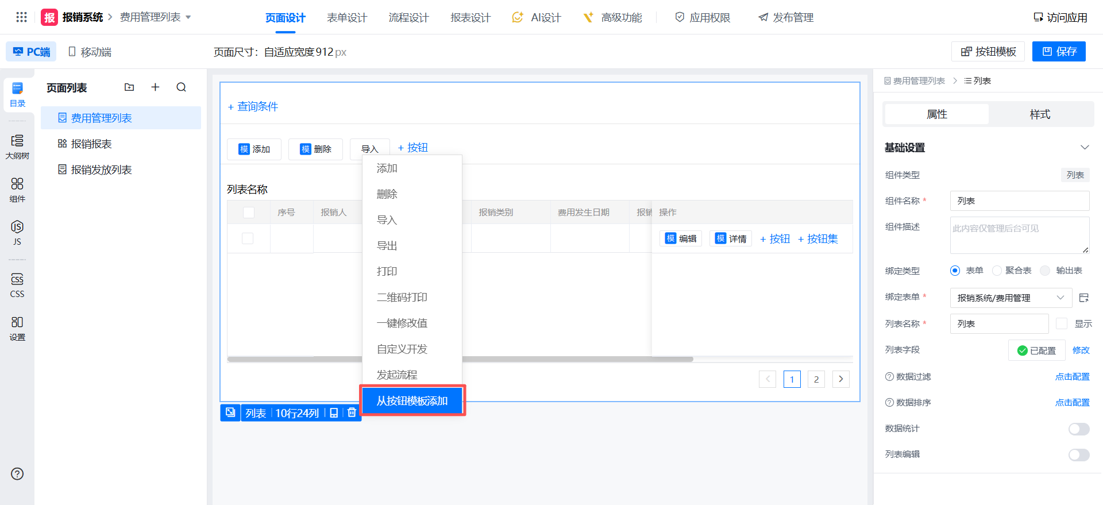The height and width of the screenshot is (505, 1103).
Task: Turn on the 列表编辑 toggle
Action: pyautogui.click(x=1078, y=454)
